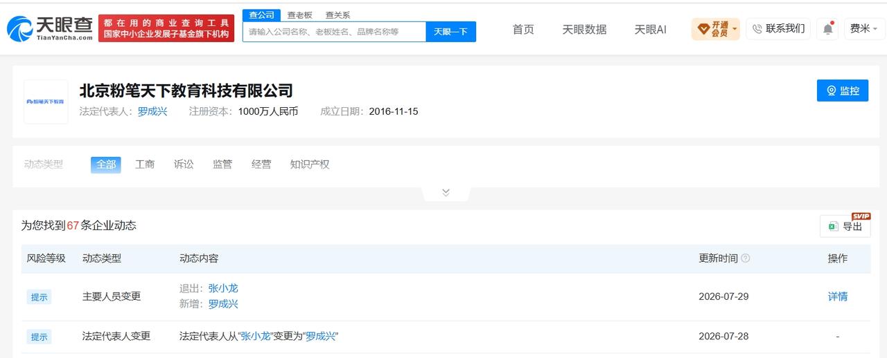Filter activity by 监管
Viewport: 887px width, 358px height.
coord(222,164)
